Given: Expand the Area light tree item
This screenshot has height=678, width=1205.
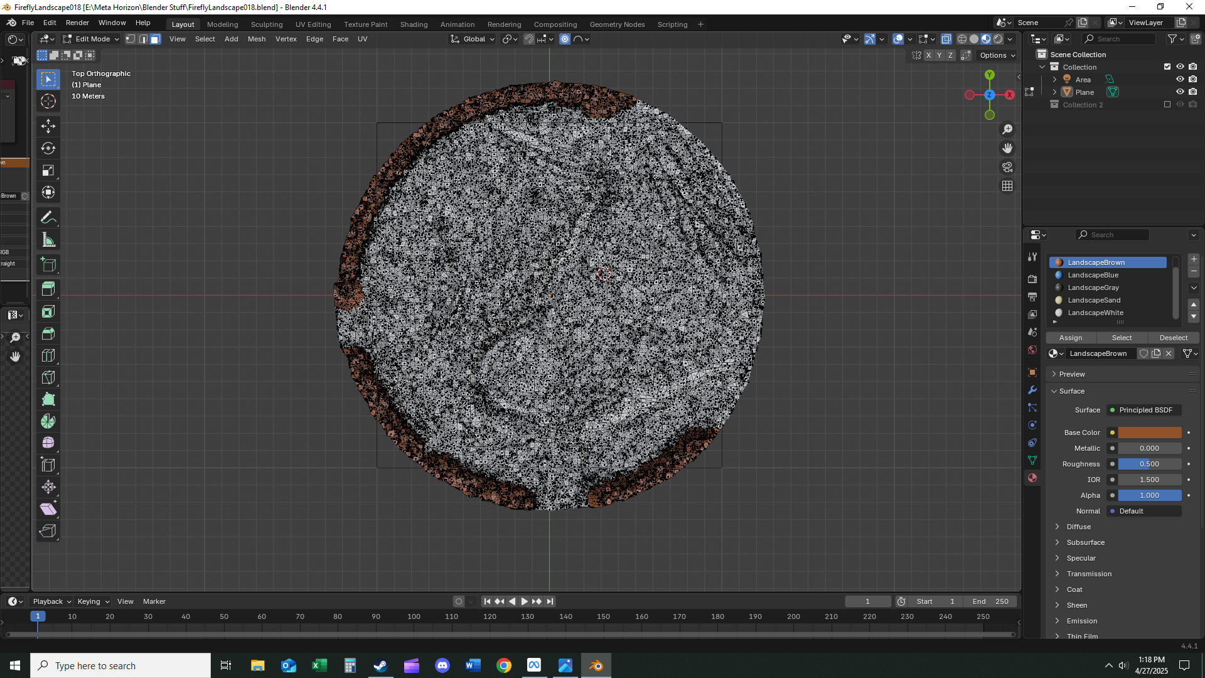Looking at the screenshot, I should click(x=1055, y=80).
